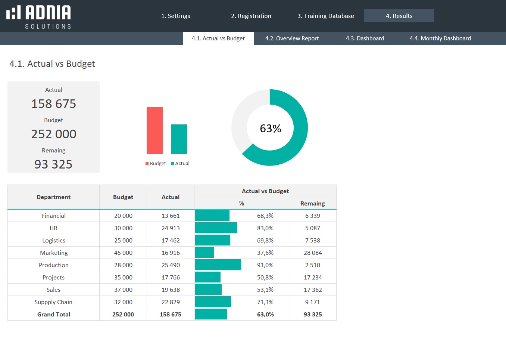Image resolution: width=506 pixels, height=340 pixels.
Task: Click the 63% donut chart center
Action: 270,128
